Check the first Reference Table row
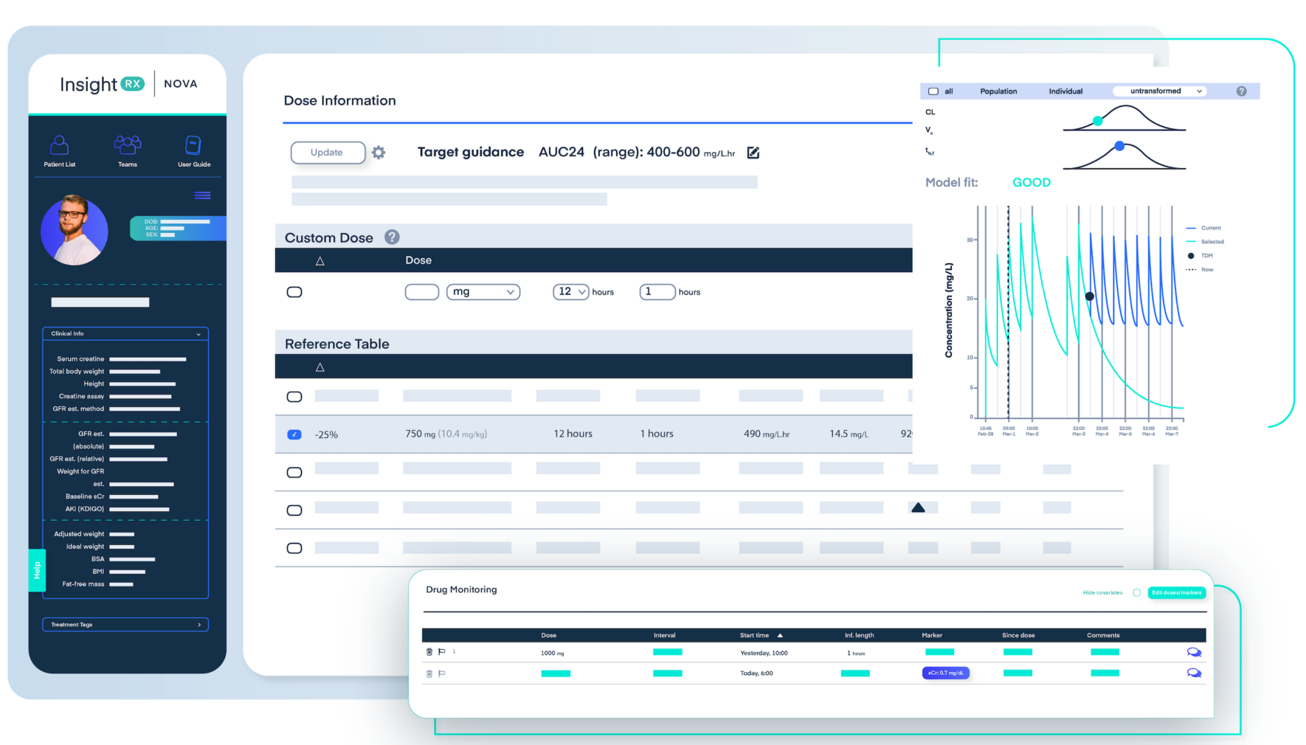 click(294, 397)
